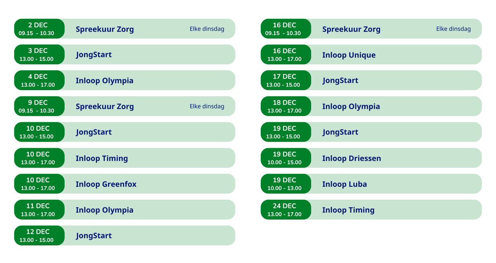Select the JongStart entry on 12 Dec
This screenshot has width=496, height=263.
(94, 236)
